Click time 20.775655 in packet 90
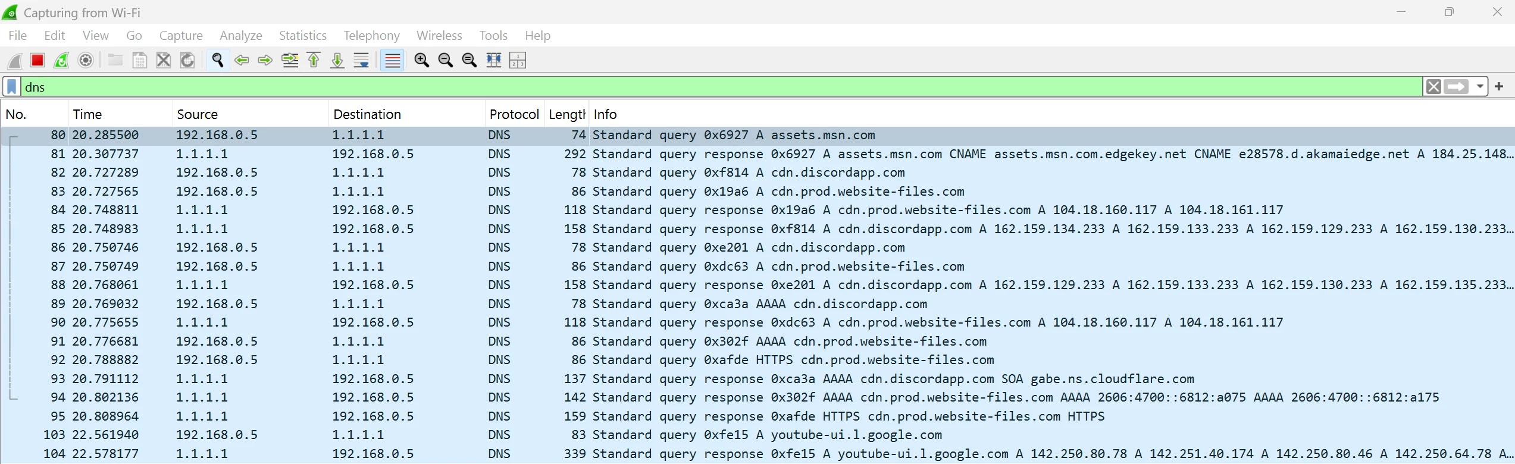Image resolution: width=1515 pixels, height=464 pixels. (x=105, y=322)
